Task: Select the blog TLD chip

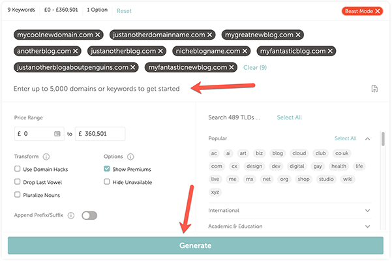Action: [x=277, y=153]
